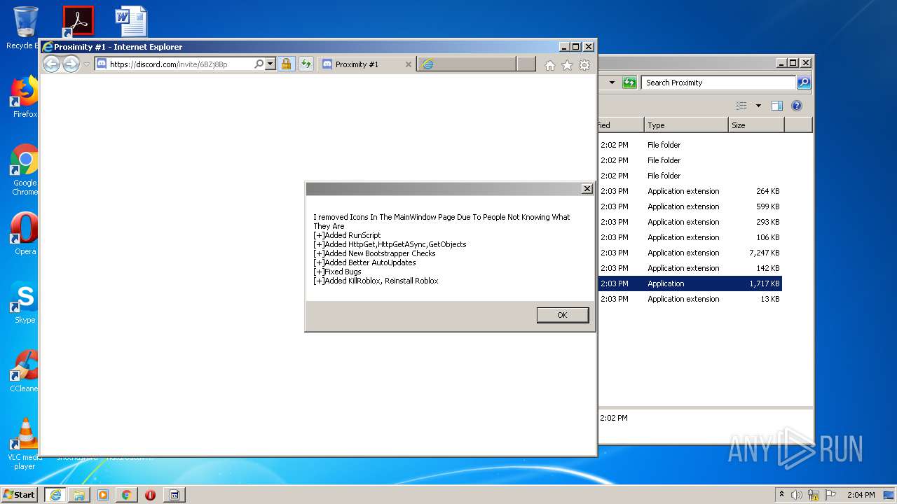Select the 7,247 KB Application extension row
The width and height of the screenshot is (897, 504).
[690, 253]
